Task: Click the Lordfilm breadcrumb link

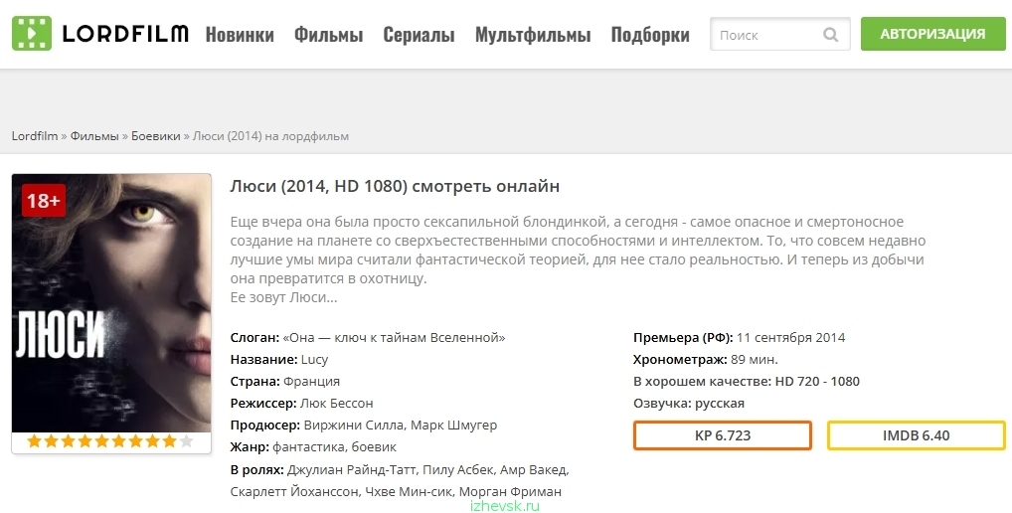Action: [35, 136]
